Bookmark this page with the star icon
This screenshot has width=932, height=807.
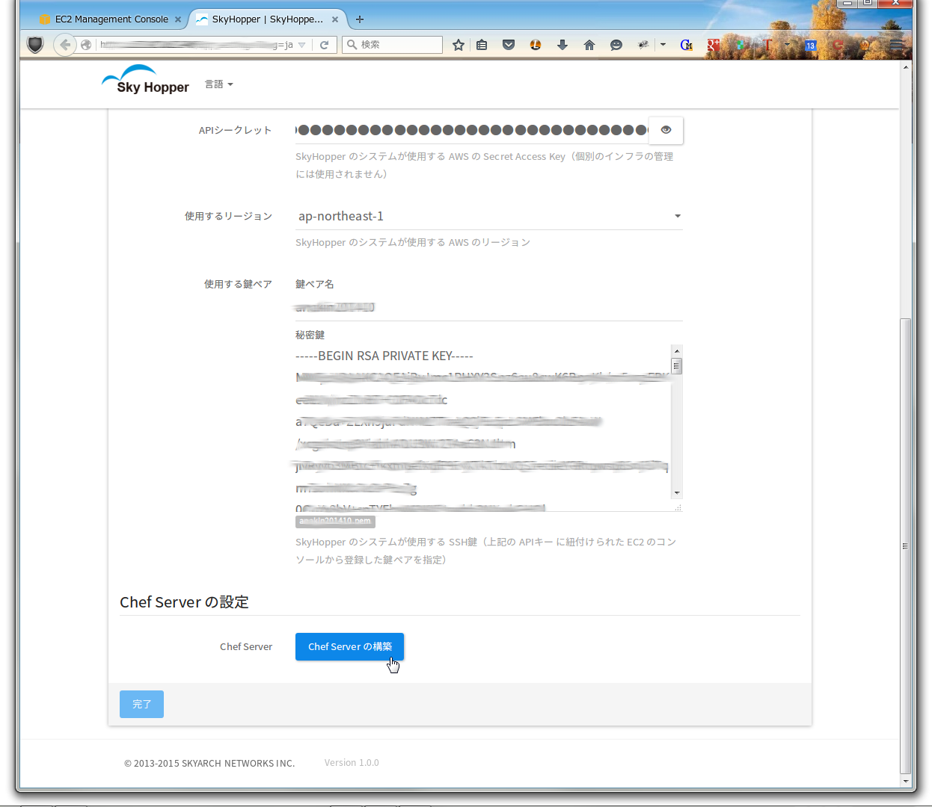[459, 45]
